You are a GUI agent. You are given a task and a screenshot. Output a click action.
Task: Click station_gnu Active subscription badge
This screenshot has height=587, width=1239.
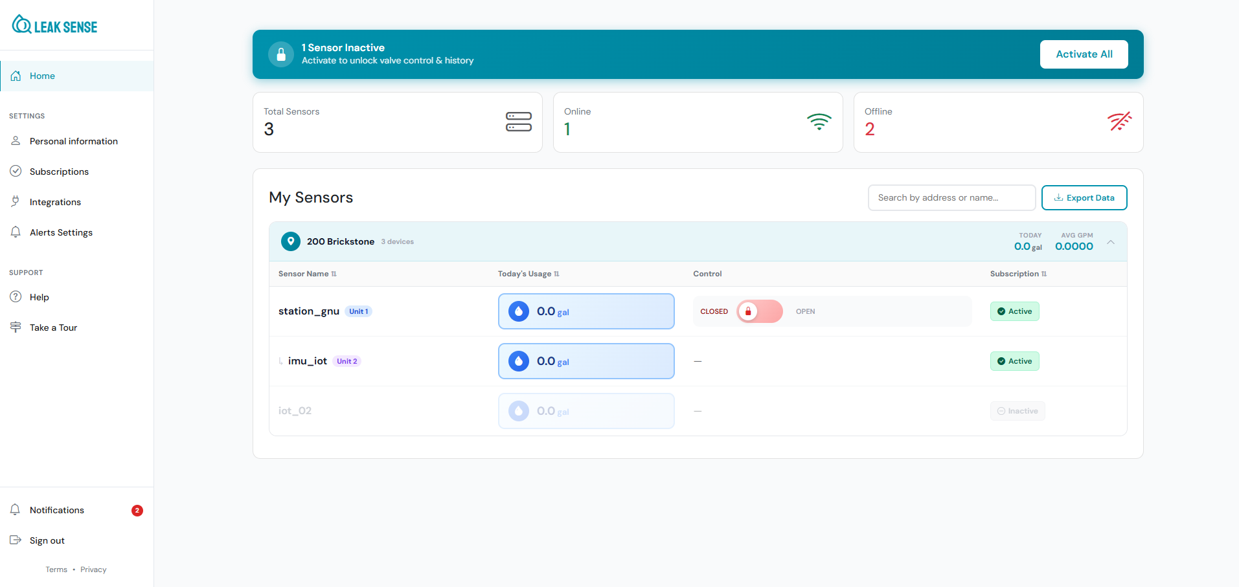(1014, 311)
